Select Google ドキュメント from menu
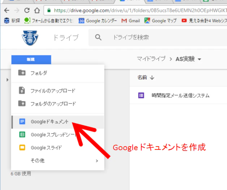 coord(57,122)
